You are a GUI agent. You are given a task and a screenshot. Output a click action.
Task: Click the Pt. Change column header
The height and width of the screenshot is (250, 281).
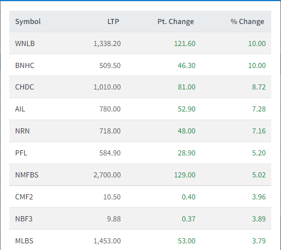click(176, 21)
